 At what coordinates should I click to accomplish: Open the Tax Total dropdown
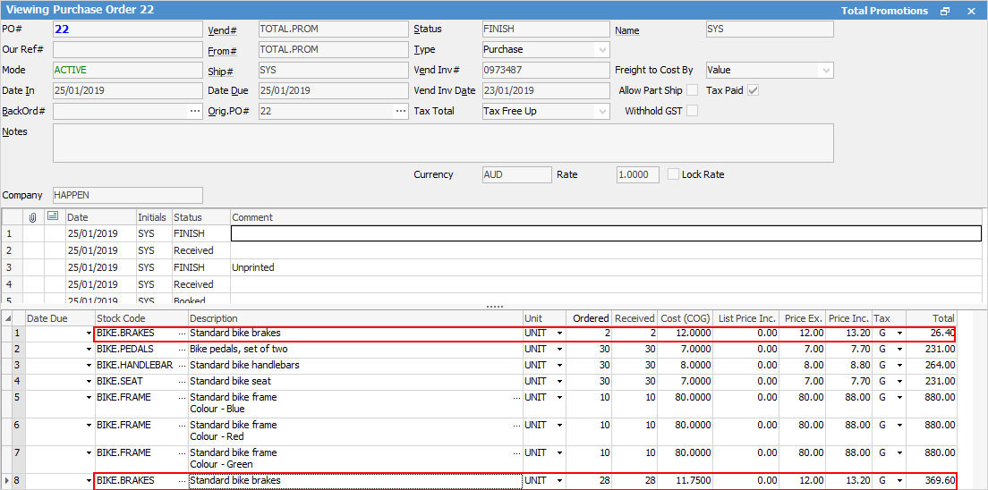pos(601,112)
